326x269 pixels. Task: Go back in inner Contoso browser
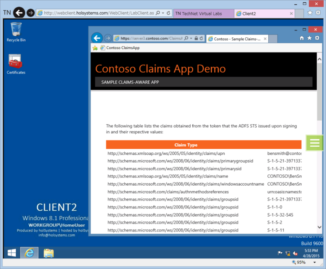97,38
